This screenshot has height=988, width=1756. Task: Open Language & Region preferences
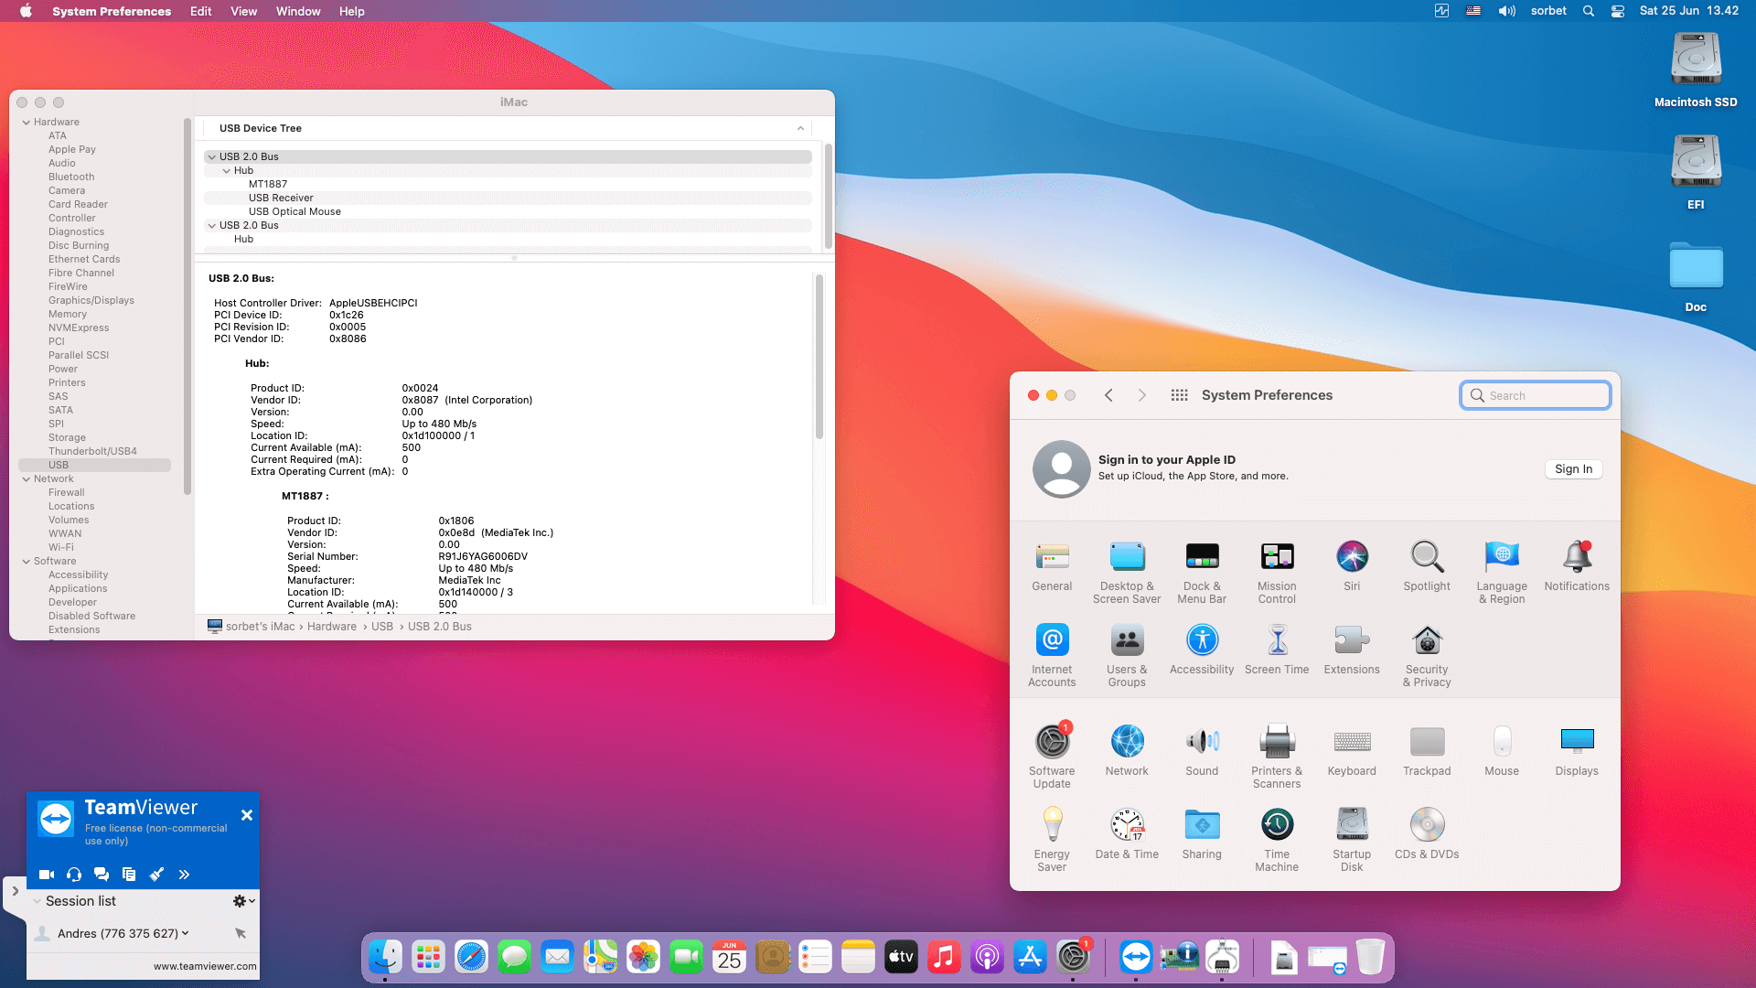(1502, 573)
